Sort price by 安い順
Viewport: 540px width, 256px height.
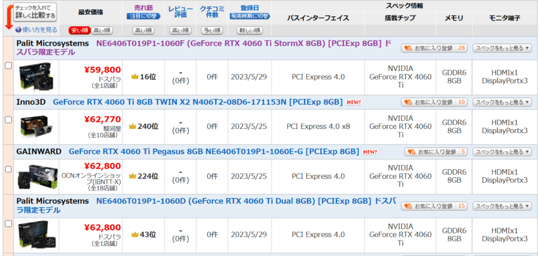pos(80,30)
